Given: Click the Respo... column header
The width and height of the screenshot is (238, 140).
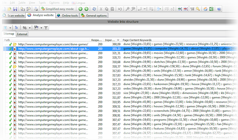Looking at the screenshot, I should [96, 40].
